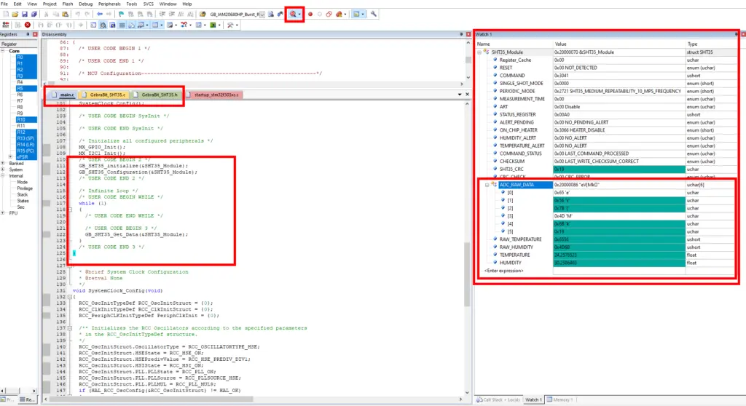Click the Insert Breakpoint red dot icon
Image resolution: width=746 pixels, height=406 pixels.
[x=310, y=15]
